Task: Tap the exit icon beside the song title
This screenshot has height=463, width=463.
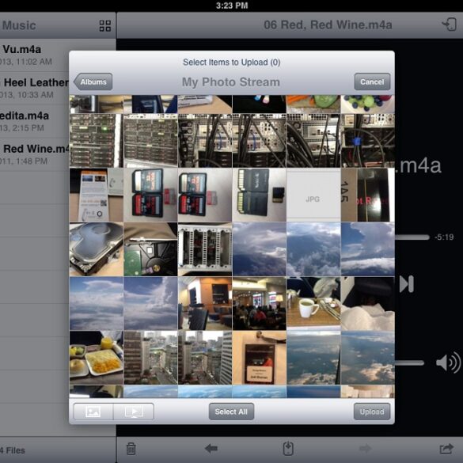Action: [x=449, y=25]
